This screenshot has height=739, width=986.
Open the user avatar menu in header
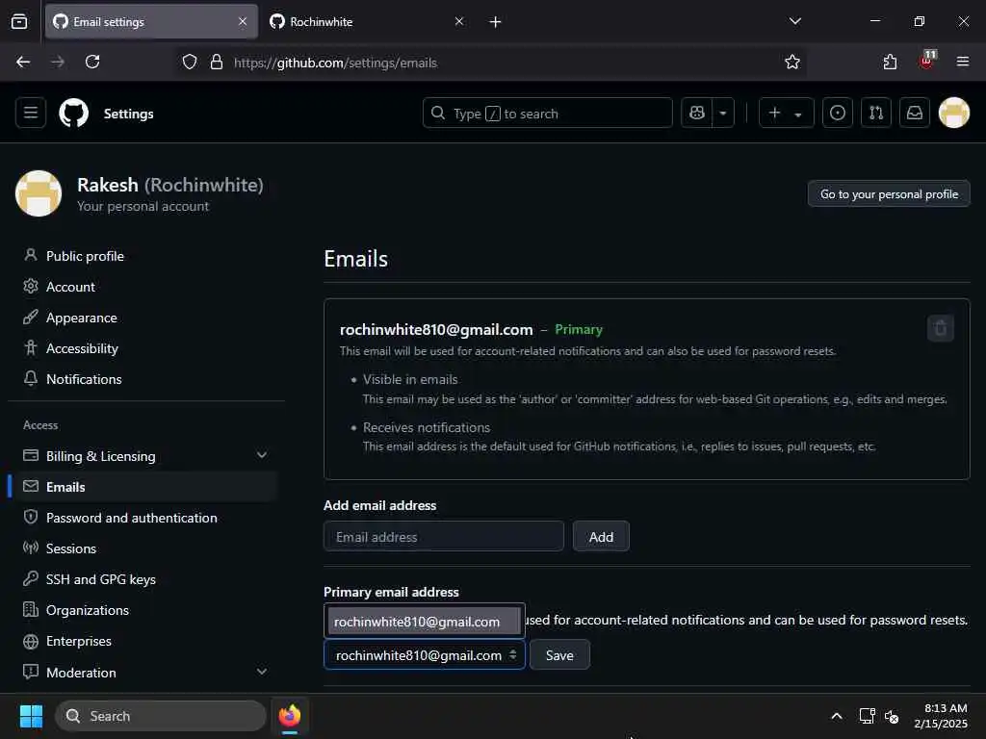click(x=954, y=114)
